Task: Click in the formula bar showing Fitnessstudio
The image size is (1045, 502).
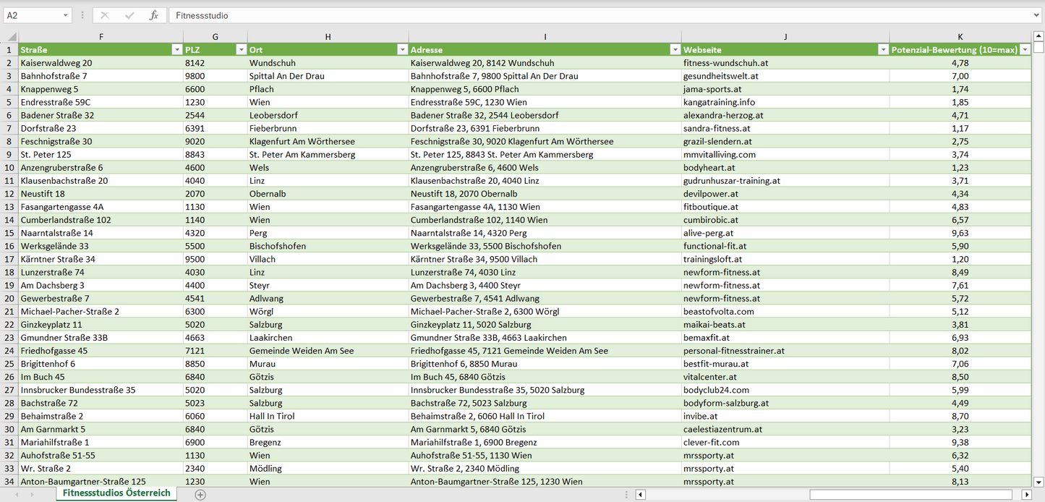Action: (579, 15)
